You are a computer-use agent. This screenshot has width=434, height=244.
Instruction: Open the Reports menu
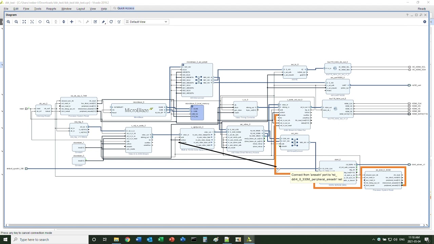point(51,9)
